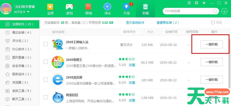Check the 2345王牌输入法 checkbox
The image size is (231, 106).
(x=46, y=44)
